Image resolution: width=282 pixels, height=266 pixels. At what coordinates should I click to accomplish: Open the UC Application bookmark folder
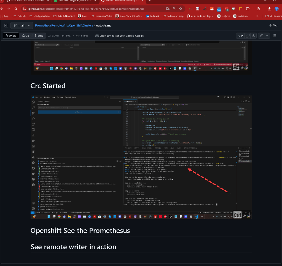pyautogui.click(x=39, y=16)
